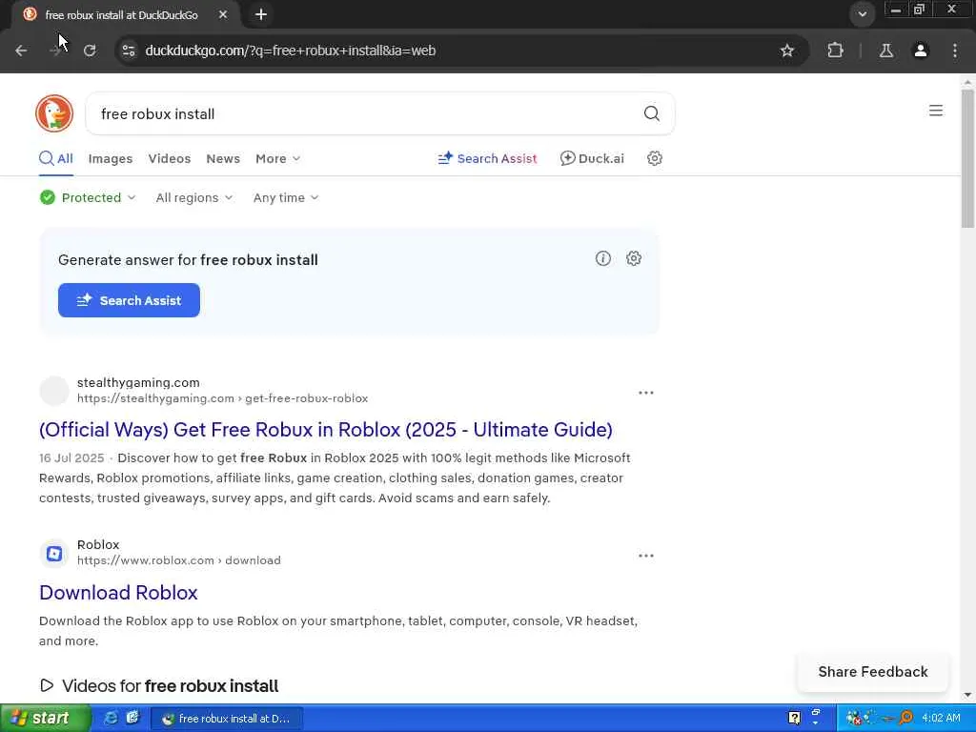
Task: Click the scrollbar down arrow
Action: click(967, 695)
